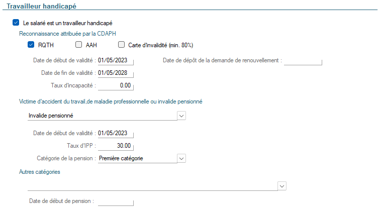Select the 'Taux d'incapacité' field
This screenshot has width=378, height=209.
[116, 85]
